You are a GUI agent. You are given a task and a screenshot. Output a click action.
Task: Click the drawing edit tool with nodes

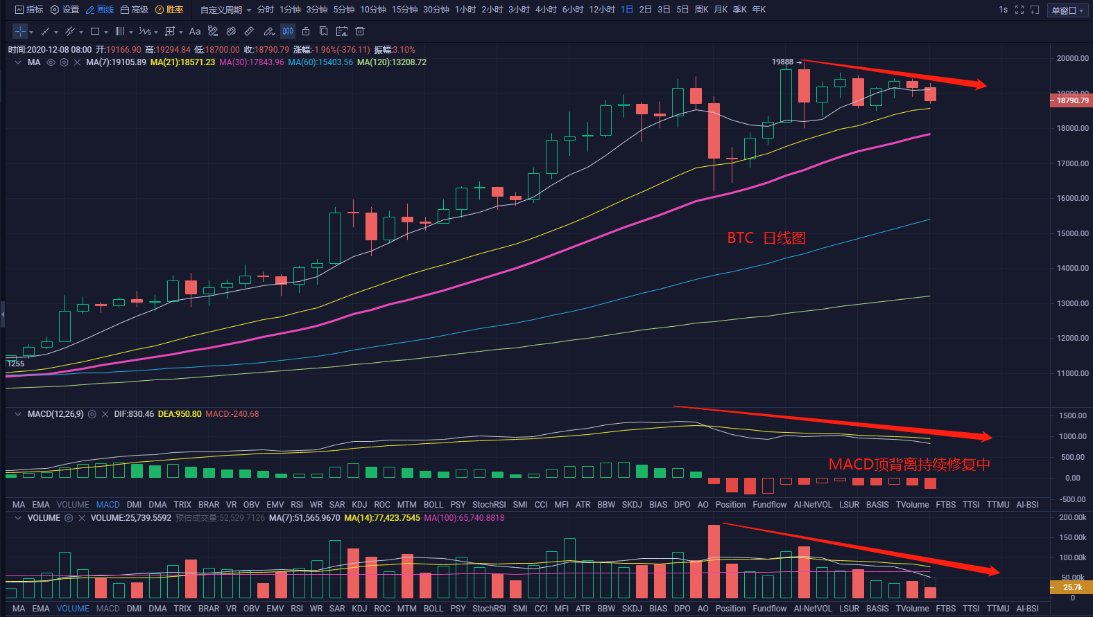click(x=213, y=31)
